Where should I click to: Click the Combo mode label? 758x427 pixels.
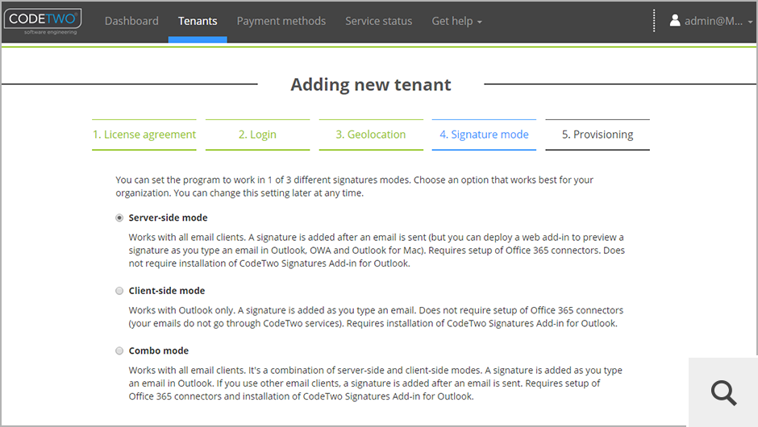click(159, 351)
